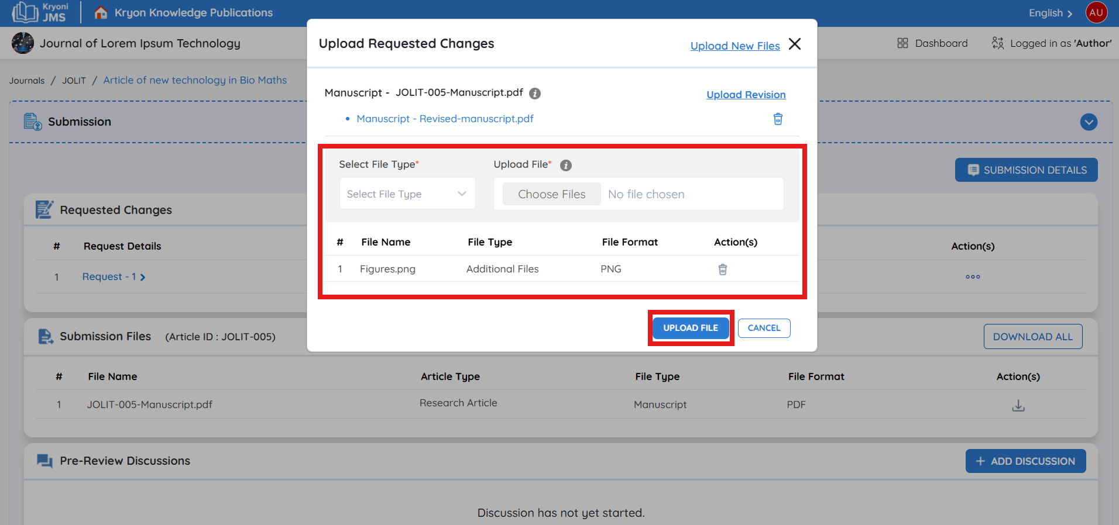Delete the Revised-manuscript.pdf using trash icon
1119x525 pixels.
[778, 119]
